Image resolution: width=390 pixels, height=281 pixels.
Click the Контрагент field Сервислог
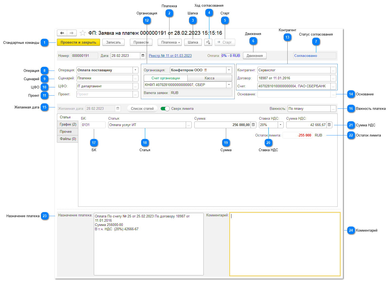pos(294,70)
